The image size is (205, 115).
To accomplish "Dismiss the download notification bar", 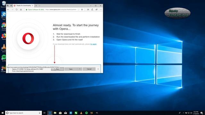I will coord(98,69).
